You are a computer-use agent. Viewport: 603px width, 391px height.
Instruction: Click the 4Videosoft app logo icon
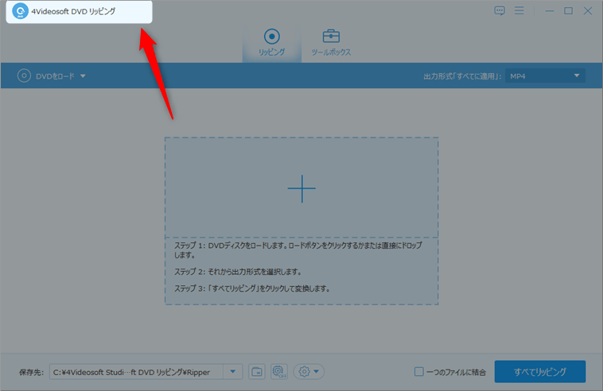(19, 11)
